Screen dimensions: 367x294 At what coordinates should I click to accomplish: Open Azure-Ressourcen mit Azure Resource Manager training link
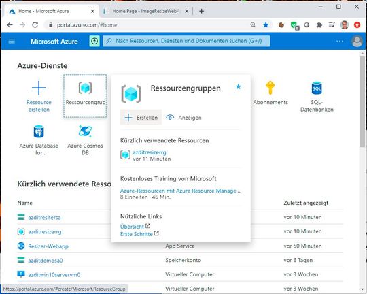point(180,191)
